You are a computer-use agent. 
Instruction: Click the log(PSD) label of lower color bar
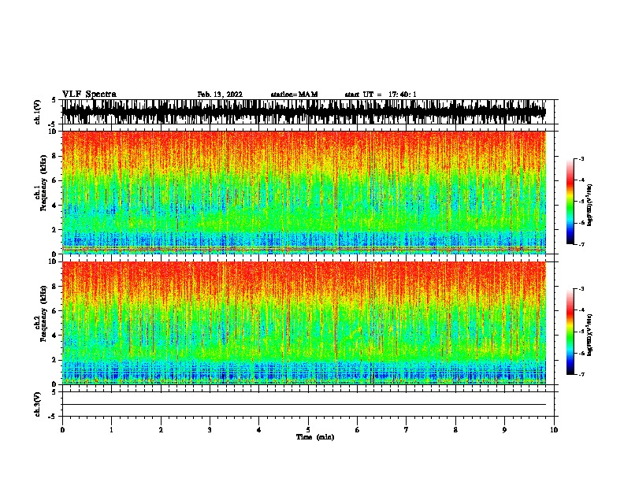[x=589, y=335]
